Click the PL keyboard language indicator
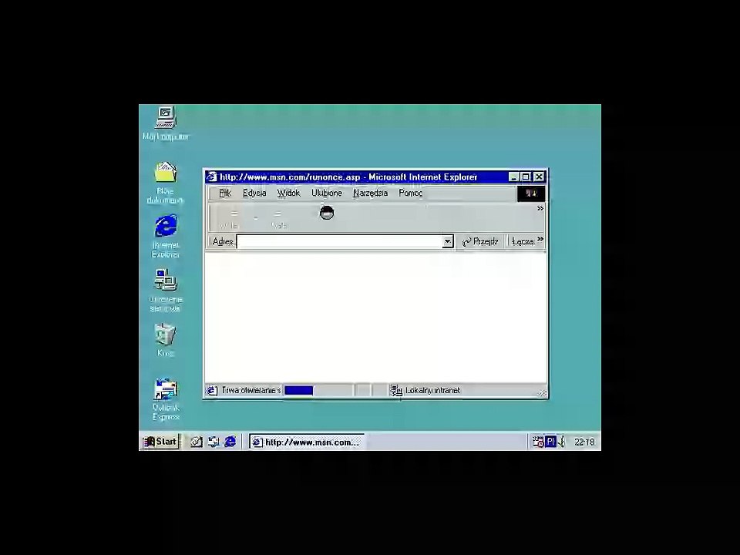The width and height of the screenshot is (740, 555). coord(550,442)
